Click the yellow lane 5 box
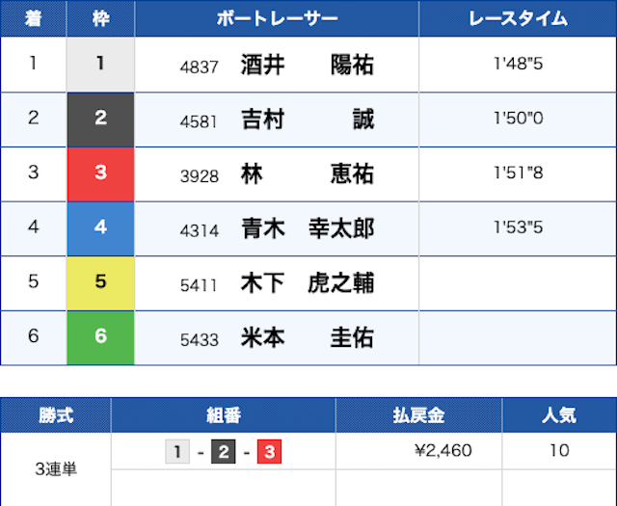 point(100,283)
